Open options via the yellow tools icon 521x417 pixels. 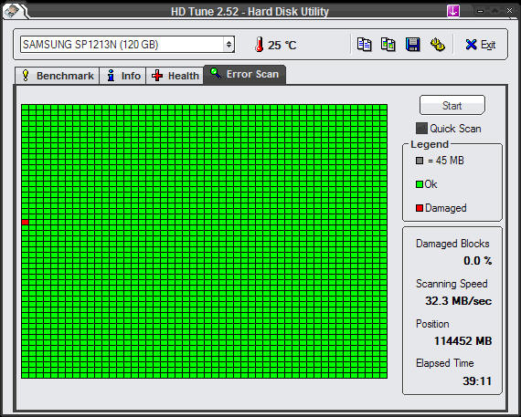(x=437, y=45)
